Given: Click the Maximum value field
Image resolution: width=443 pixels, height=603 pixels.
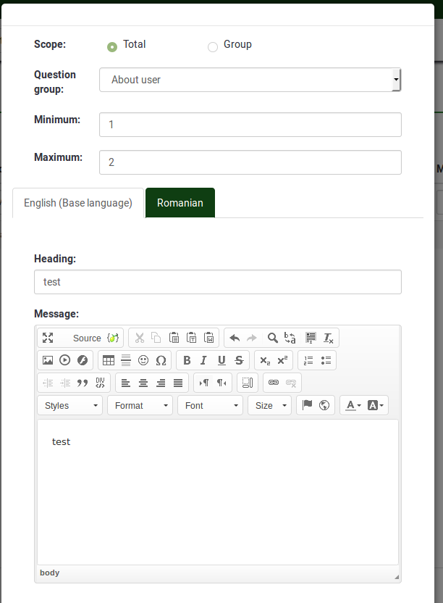Looking at the screenshot, I should point(250,162).
